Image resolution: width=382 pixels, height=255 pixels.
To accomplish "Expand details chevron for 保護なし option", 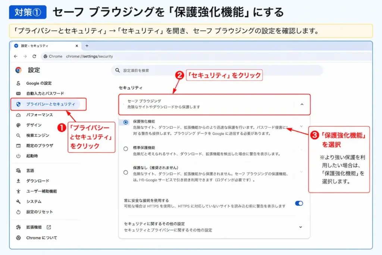I will pyautogui.click(x=301, y=172).
